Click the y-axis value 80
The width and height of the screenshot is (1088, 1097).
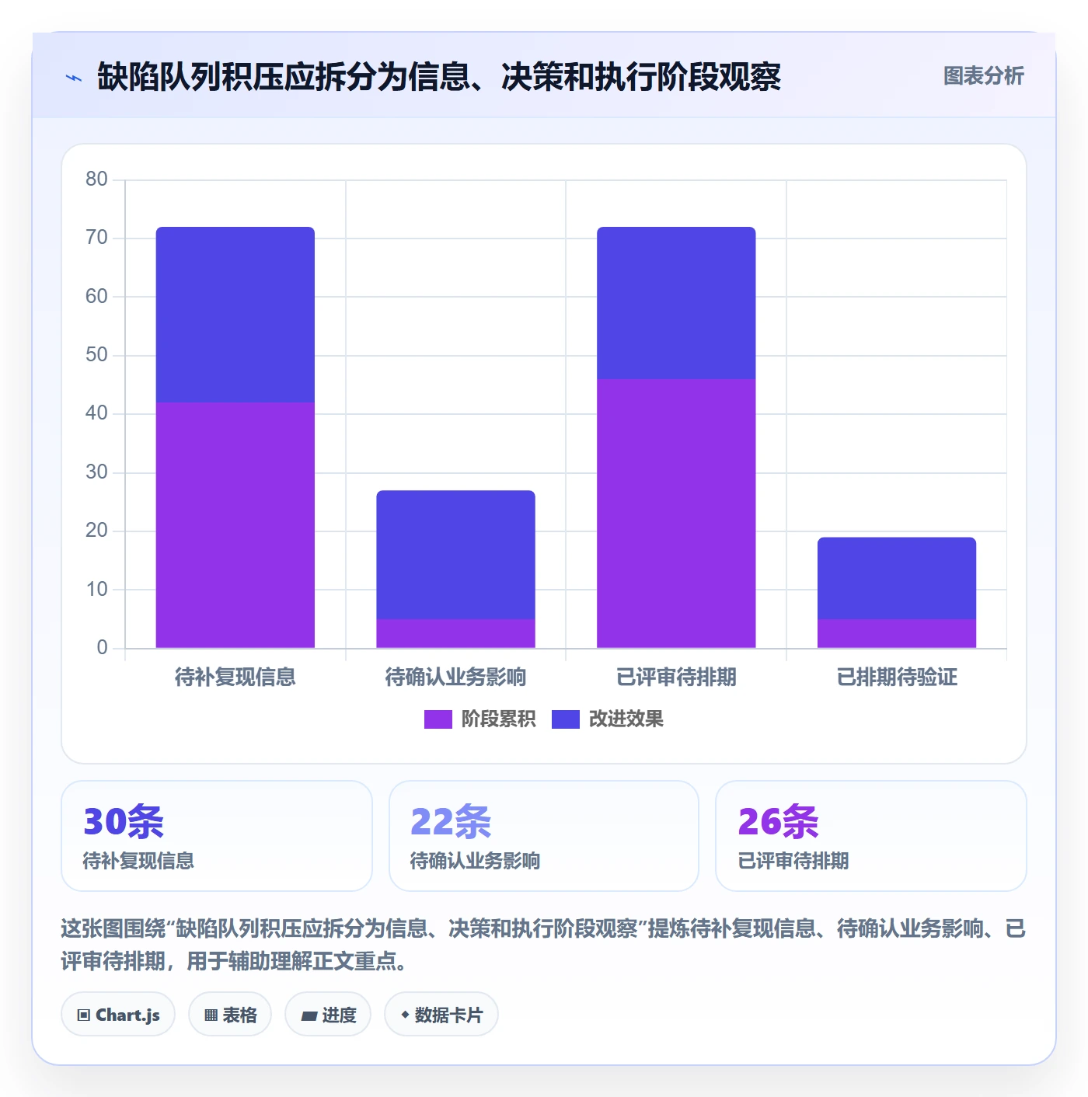click(96, 179)
